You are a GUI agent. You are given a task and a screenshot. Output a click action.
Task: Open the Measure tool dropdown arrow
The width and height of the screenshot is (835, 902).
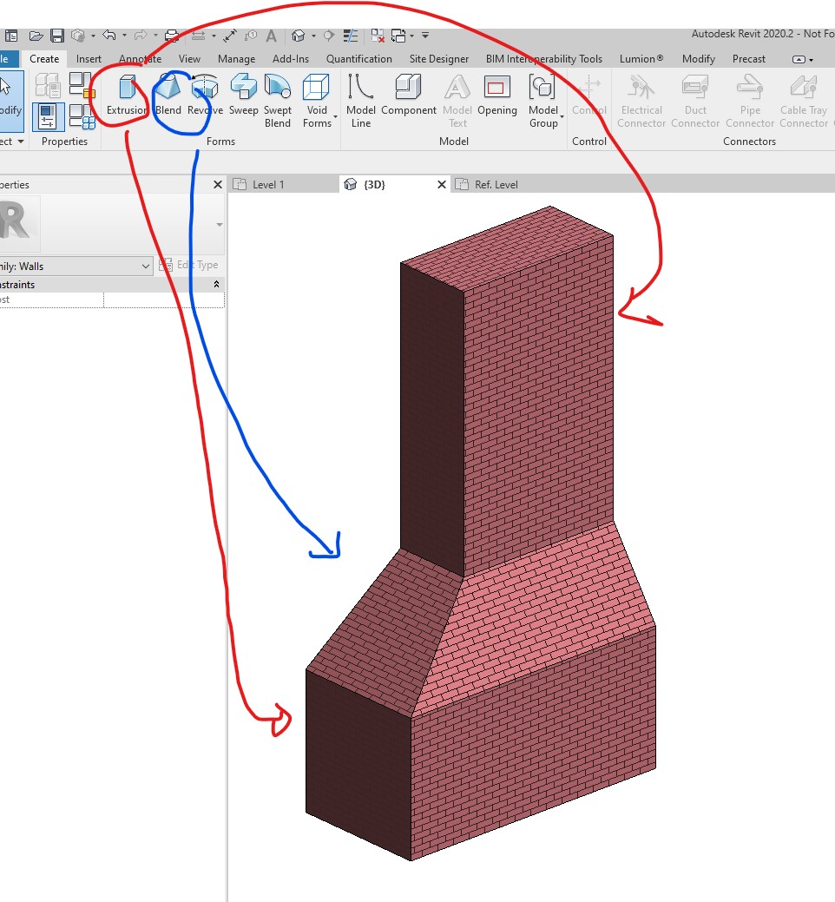pos(214,36)
